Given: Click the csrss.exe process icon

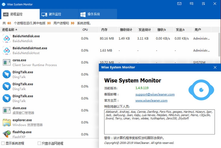Looking at the screenshot, I should click(x=7, y=62).
